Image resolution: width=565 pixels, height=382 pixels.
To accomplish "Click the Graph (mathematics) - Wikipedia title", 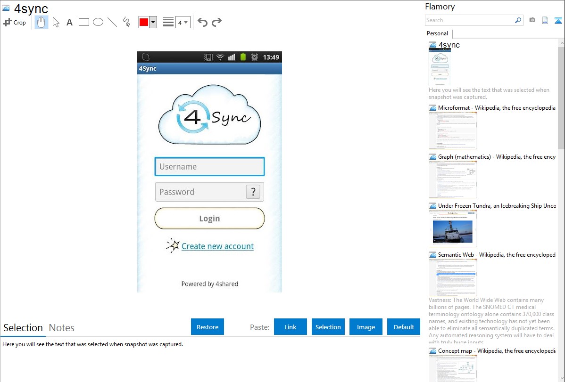I will (497, 157).
